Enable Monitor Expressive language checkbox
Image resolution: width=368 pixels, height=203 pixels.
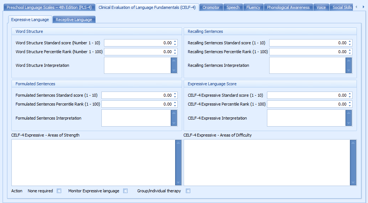126,191
